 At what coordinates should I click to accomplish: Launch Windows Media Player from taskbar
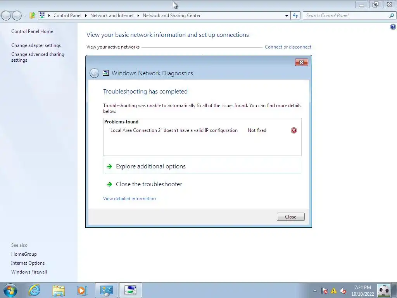point(82,290)
